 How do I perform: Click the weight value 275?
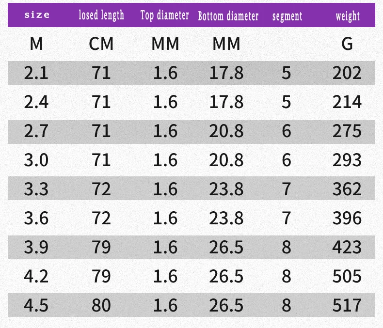pyautogui.click(x=347, y=131)
